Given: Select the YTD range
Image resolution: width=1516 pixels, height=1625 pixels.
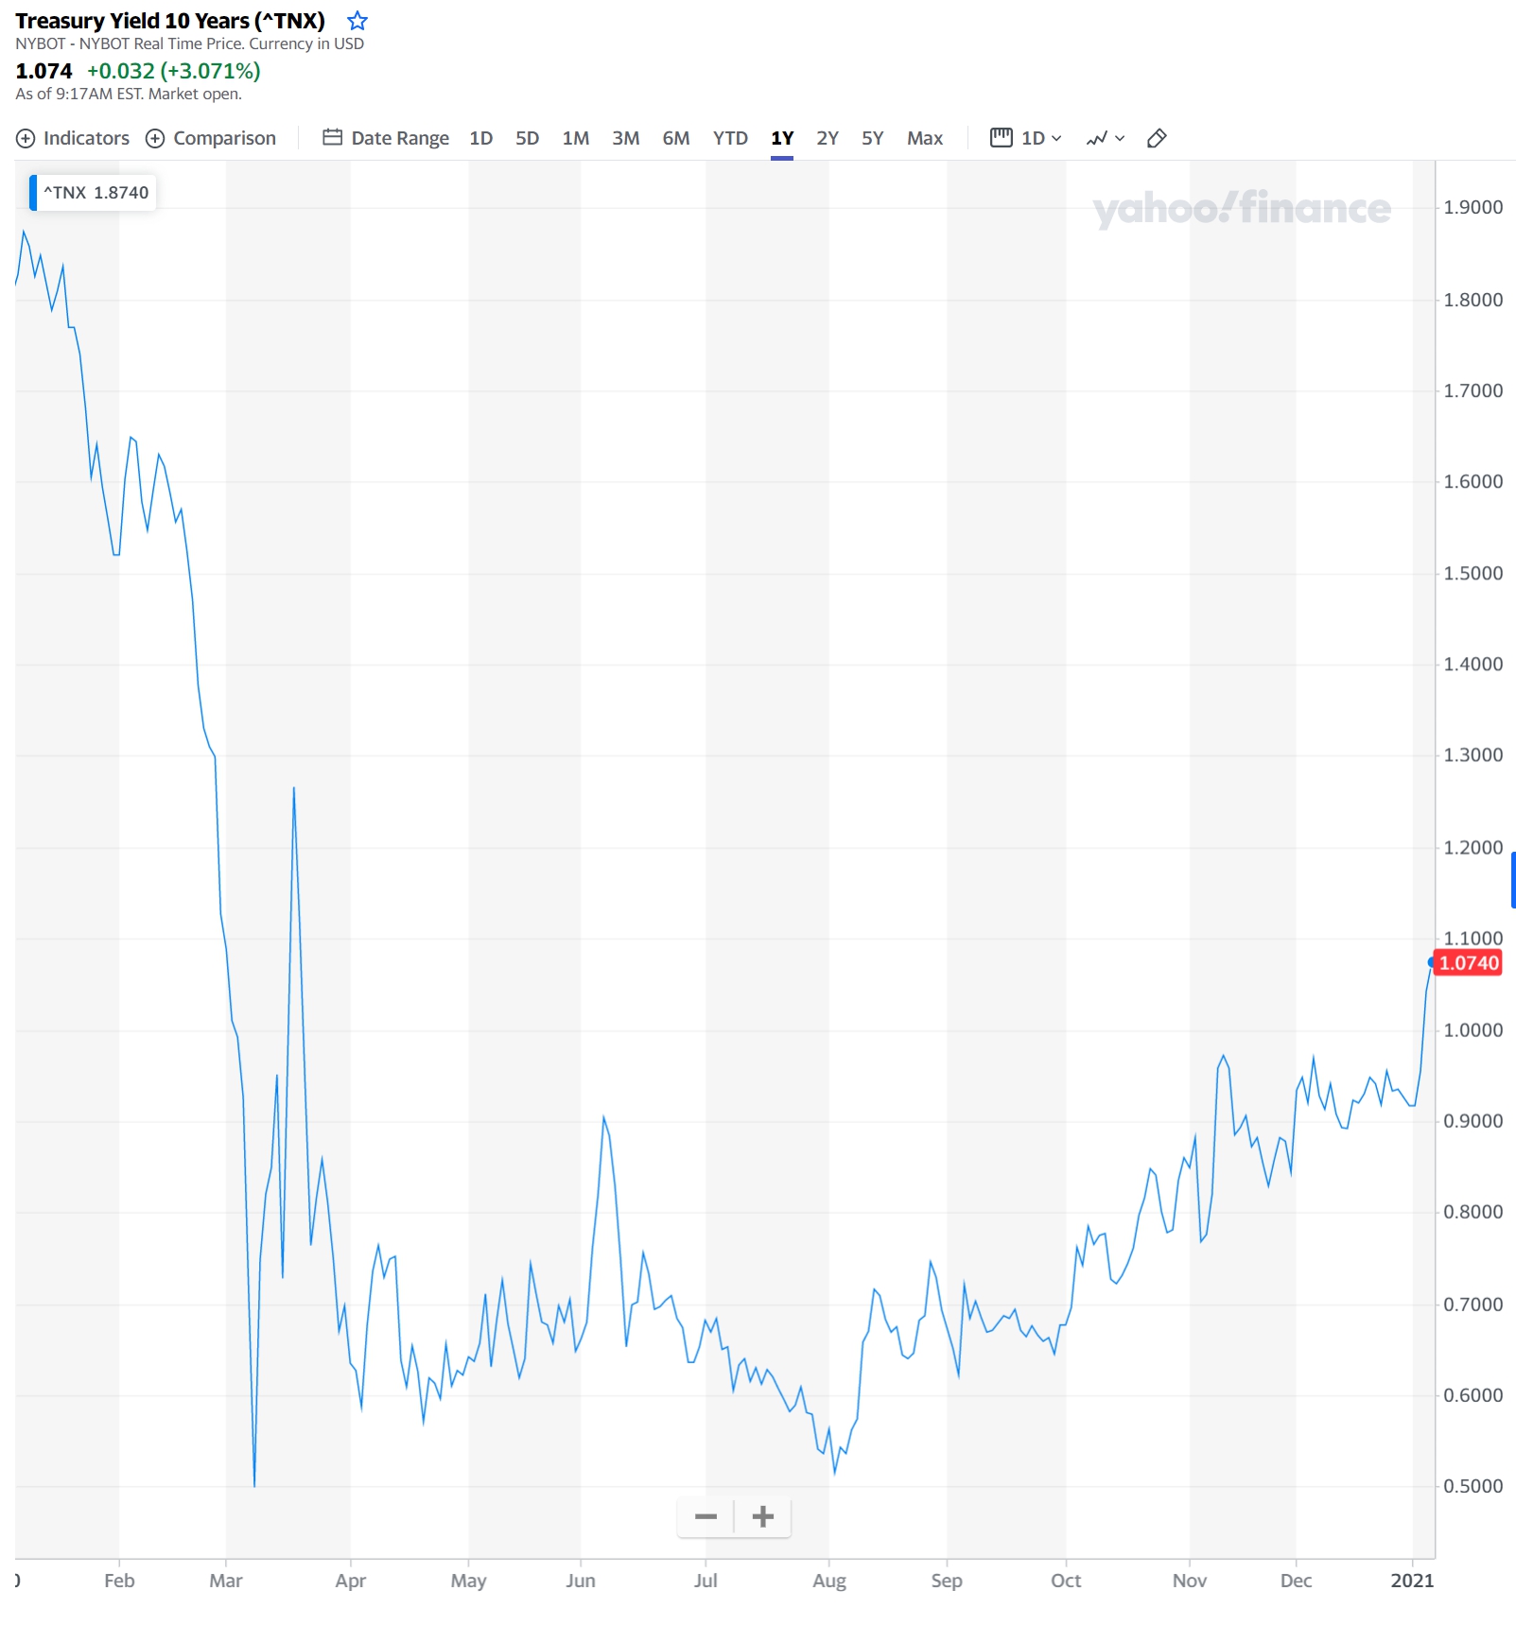Looking at the screenshot, I should click(x=729, y=139).
